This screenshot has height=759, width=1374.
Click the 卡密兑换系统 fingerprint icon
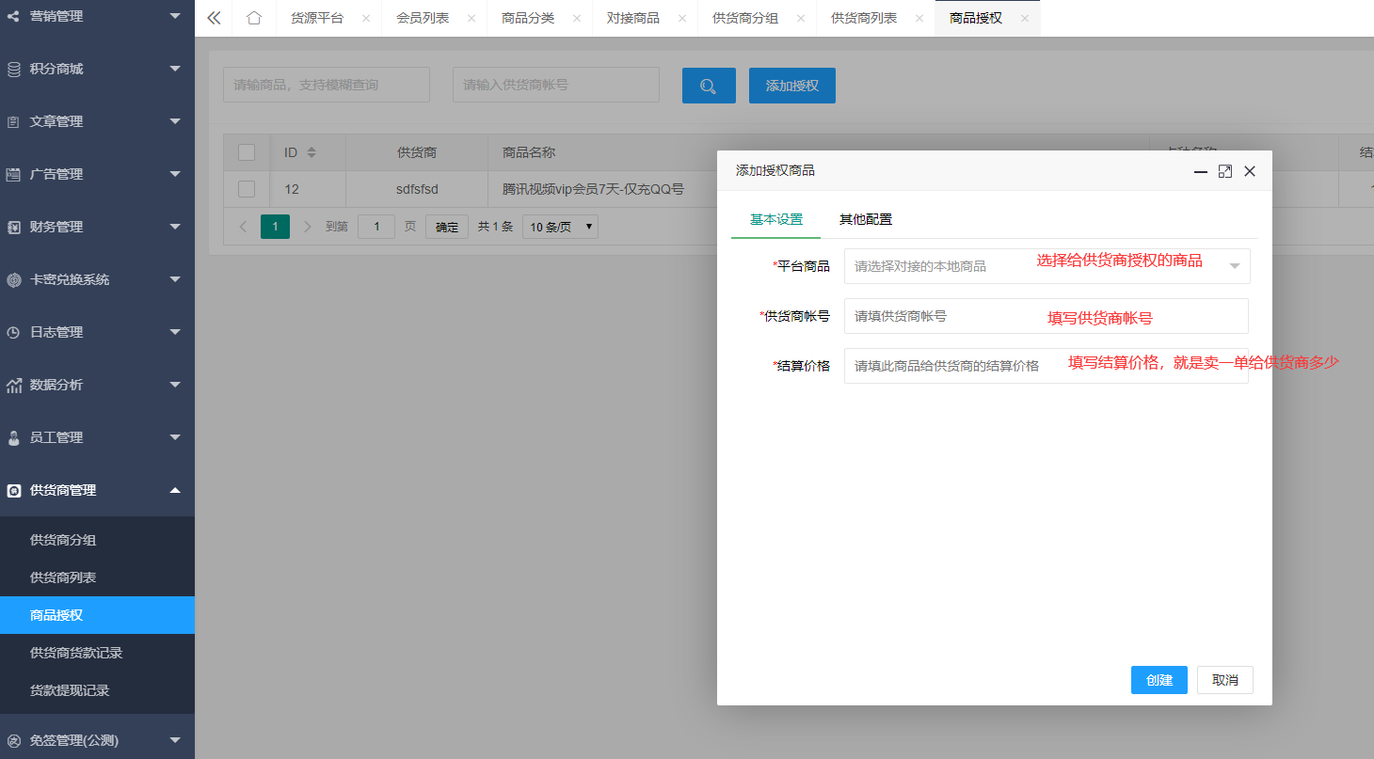tap(13, 279)
